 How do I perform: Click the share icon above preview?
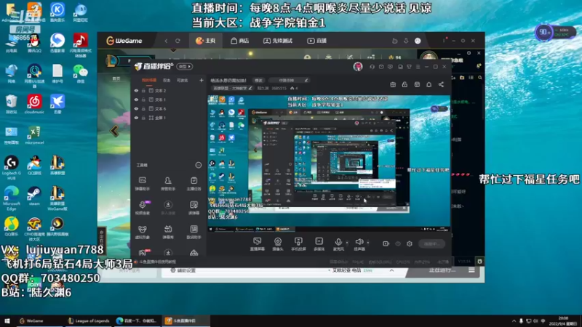pos(441,84)
